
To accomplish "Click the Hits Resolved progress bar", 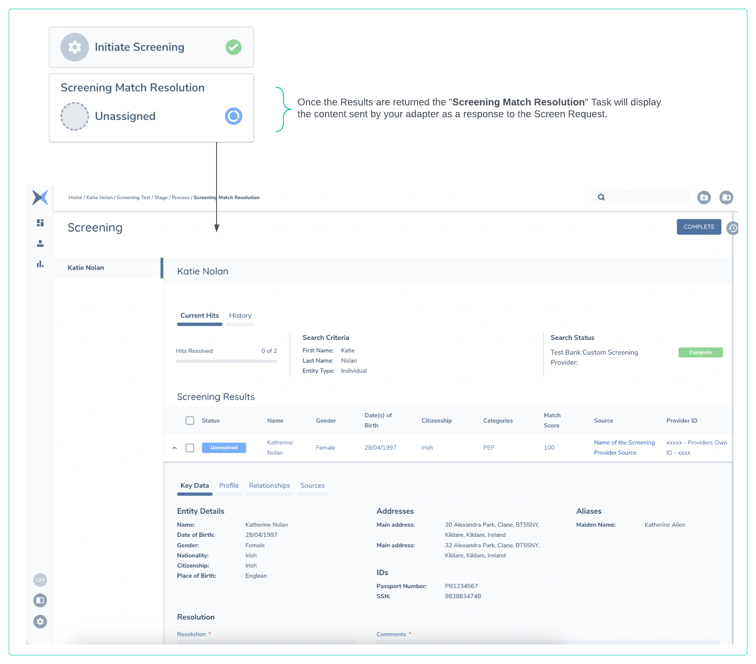I will tap(226, 361).
